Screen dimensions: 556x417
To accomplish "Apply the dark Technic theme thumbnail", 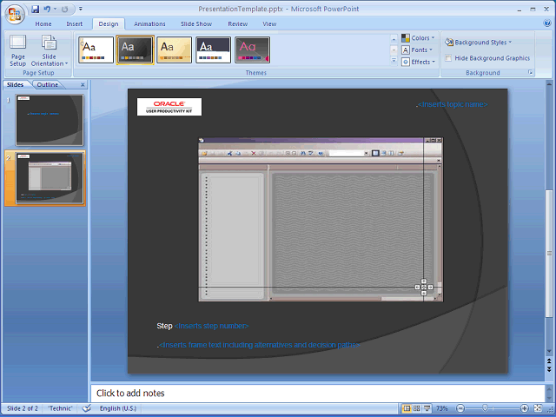I will pyautogui.click(x=136, y=50).
